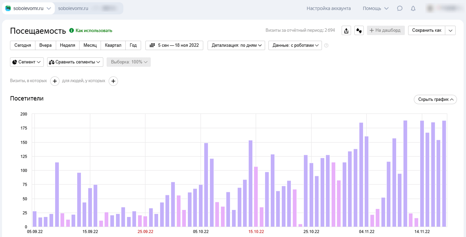Open the notifications bell
Viewport: 466px width, 237px height.
click(x=413, y=8)
